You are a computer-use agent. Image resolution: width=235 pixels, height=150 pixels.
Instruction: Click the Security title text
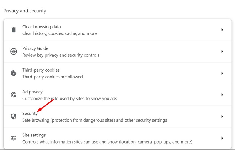coord(30,114)
